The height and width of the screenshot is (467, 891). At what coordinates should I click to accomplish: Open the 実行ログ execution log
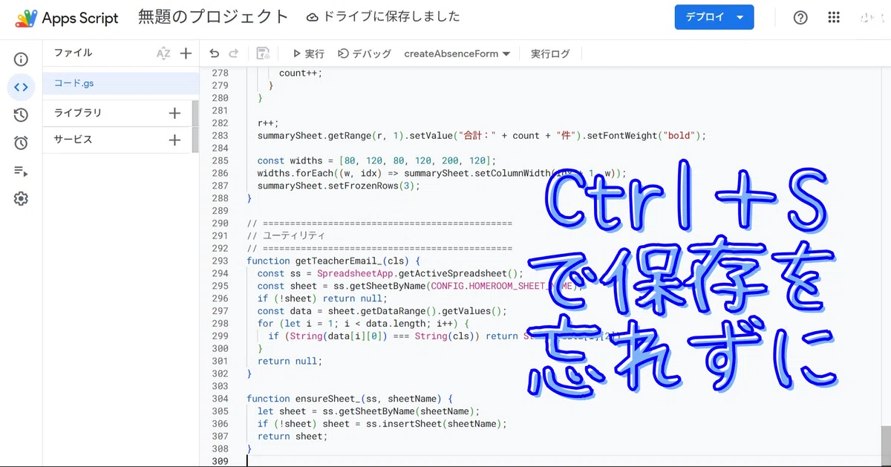tap(550, 53)
